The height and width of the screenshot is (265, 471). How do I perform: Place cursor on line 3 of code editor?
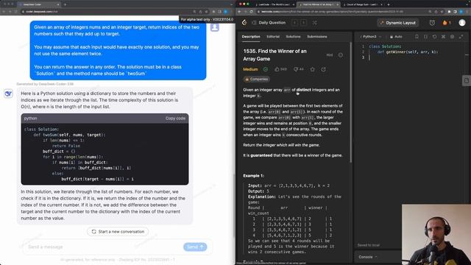[x=414, y=57]
